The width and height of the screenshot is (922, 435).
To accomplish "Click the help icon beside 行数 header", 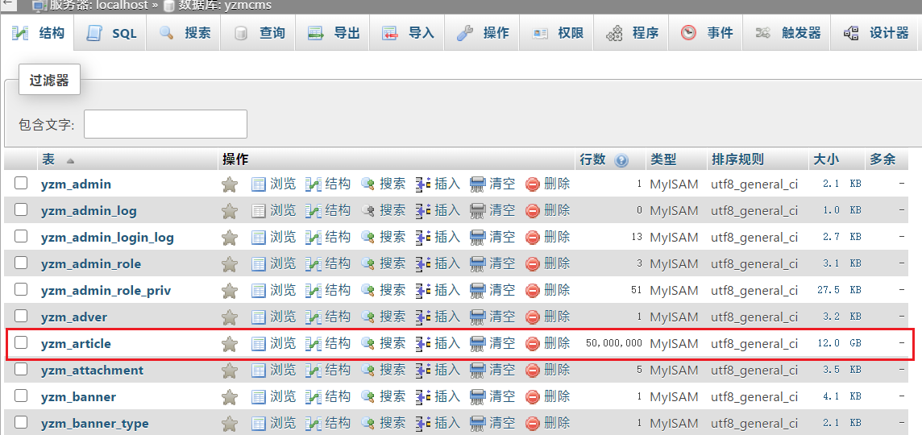I will (x=621, y=160).
